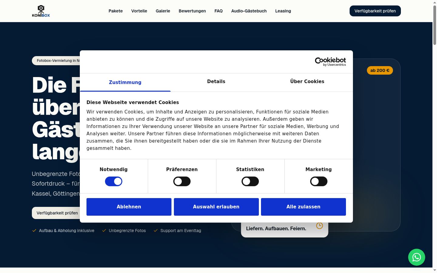Click the Unbegrenzte Fotos text
Image resolution: width=437 pixels, height=273 pixels.
coord(127,231)
